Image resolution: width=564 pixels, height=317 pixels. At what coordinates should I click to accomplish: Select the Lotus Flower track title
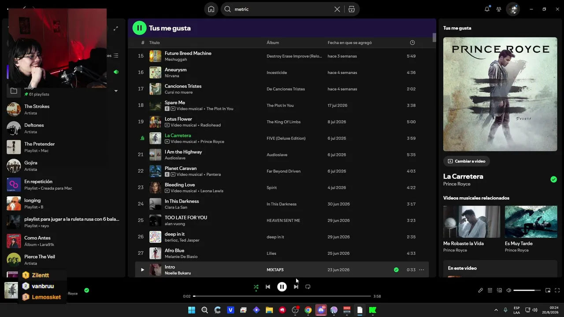pyautogui.click(x=178, y=119)
